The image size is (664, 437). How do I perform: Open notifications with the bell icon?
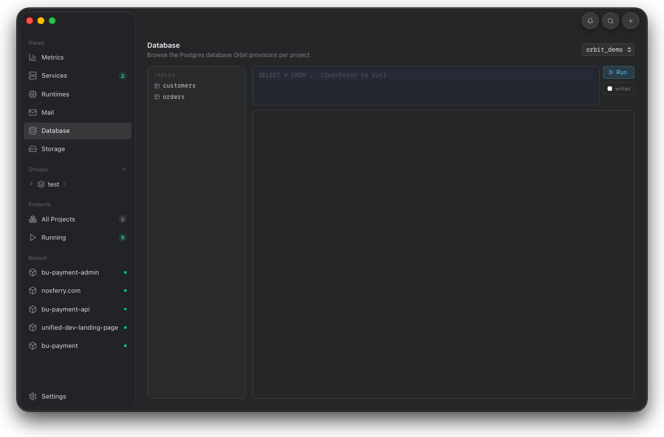[590, 21]
